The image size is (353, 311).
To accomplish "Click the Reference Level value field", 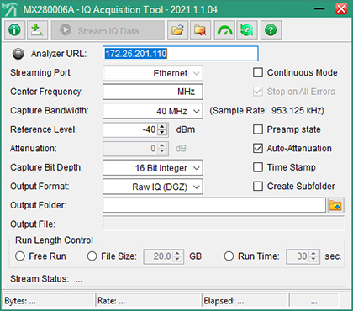I will pyautogui.click(x=130, y=129).
